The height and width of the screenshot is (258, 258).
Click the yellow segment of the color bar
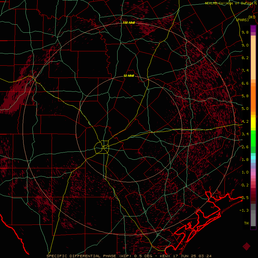click(x=253, y=123)
